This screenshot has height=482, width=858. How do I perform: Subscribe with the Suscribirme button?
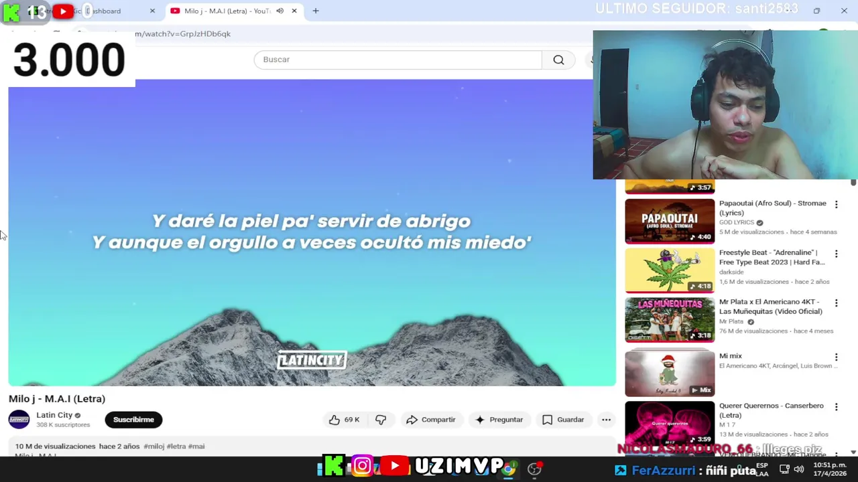[133, 420]
